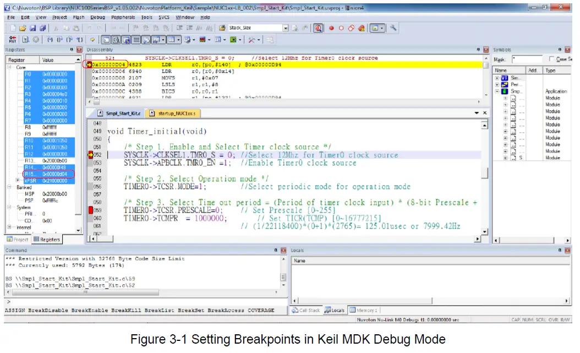Click the Reset CPU toolbar icon

pos(12,40)
